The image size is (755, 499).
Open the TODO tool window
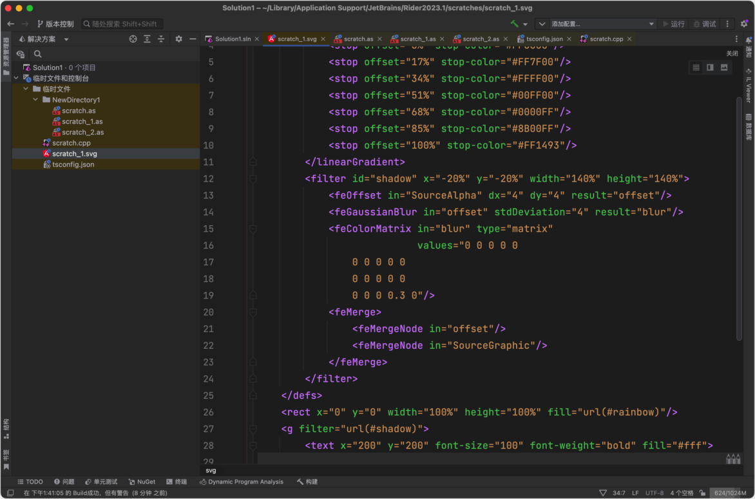click(30, 482)
